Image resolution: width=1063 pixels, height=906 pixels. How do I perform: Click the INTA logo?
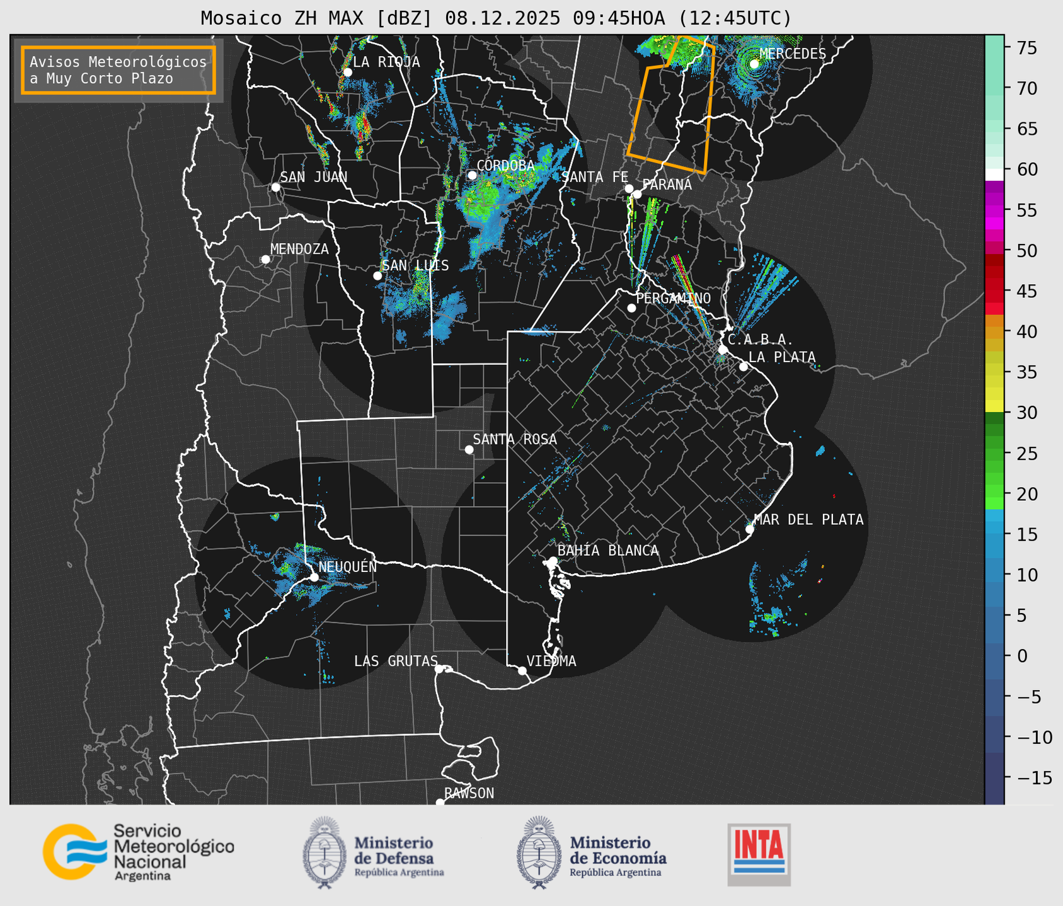click(759, 854)
